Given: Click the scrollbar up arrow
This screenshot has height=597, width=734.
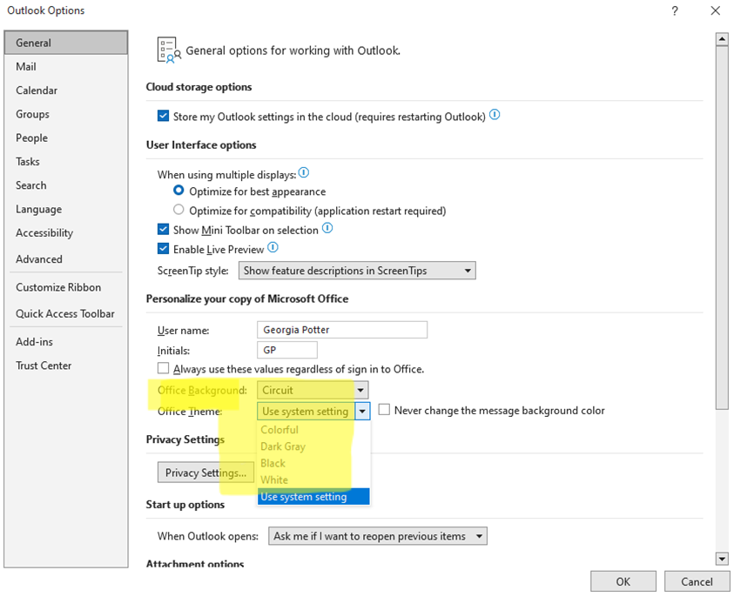Looking at the screenshot, I should coord(722,39).
